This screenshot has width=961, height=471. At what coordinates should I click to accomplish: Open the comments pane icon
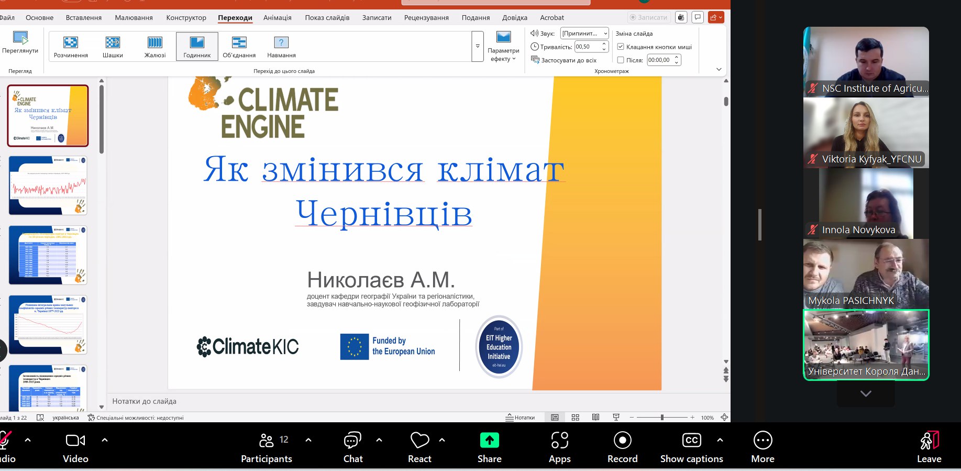(698, 17)
